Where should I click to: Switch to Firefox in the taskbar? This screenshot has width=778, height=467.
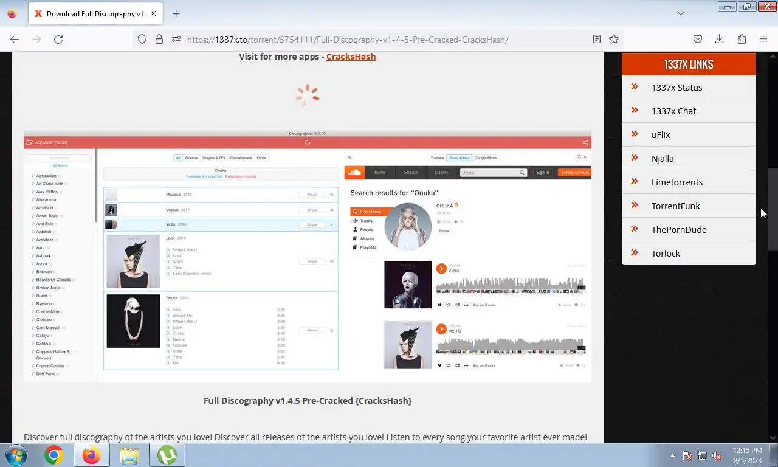coord(91,455)
